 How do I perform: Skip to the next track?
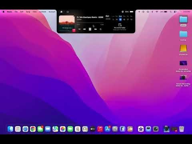(x=96, y=29)
